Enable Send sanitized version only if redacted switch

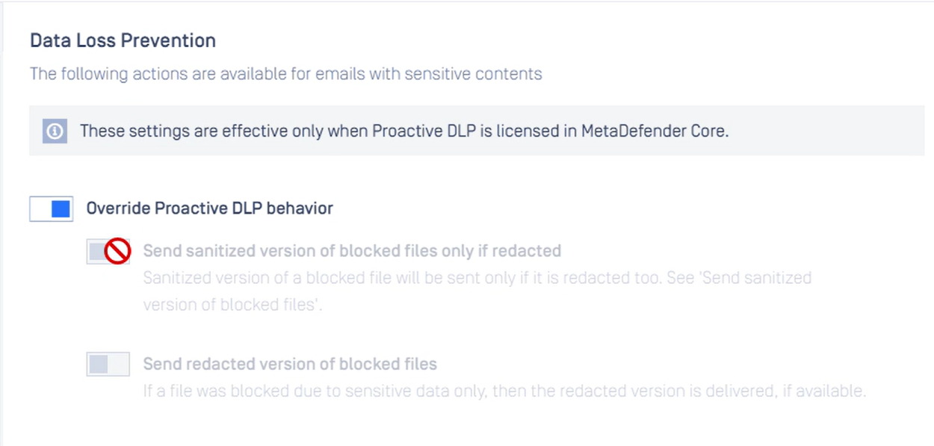coord(108,252)
